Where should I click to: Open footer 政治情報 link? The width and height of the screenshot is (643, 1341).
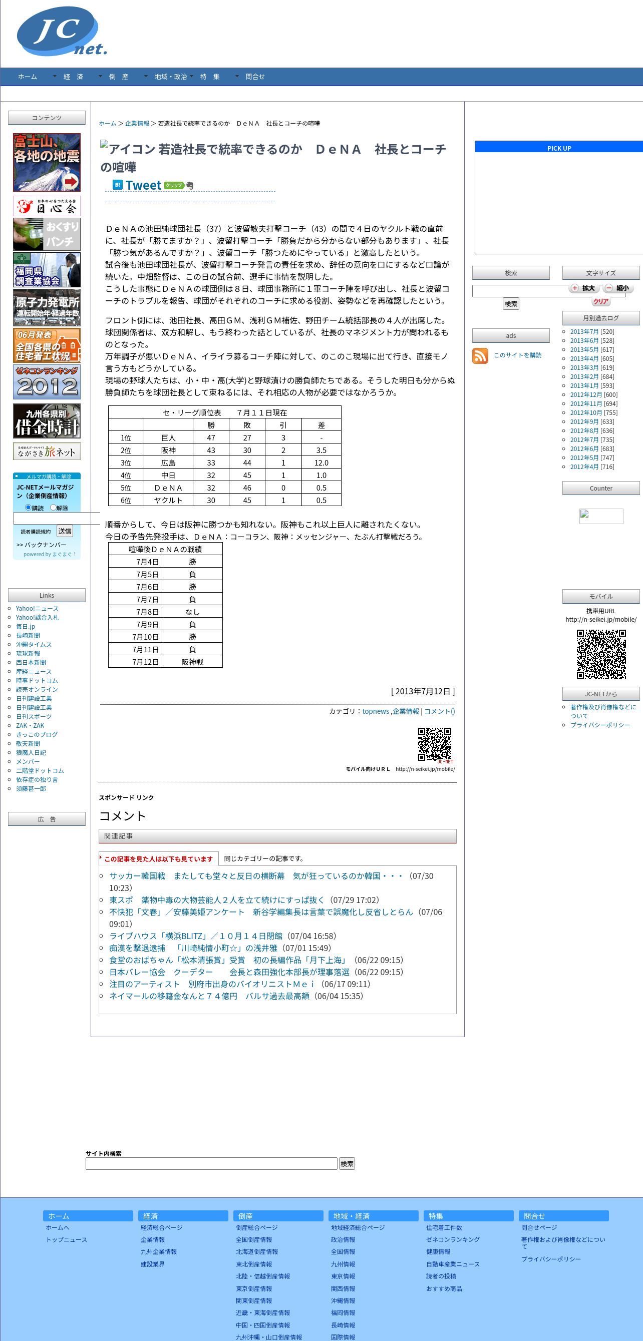[343, 1240]
